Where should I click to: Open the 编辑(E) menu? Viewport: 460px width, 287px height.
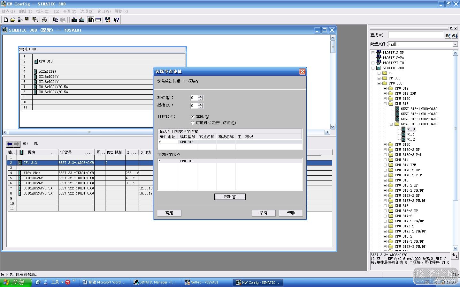[25, 11]
